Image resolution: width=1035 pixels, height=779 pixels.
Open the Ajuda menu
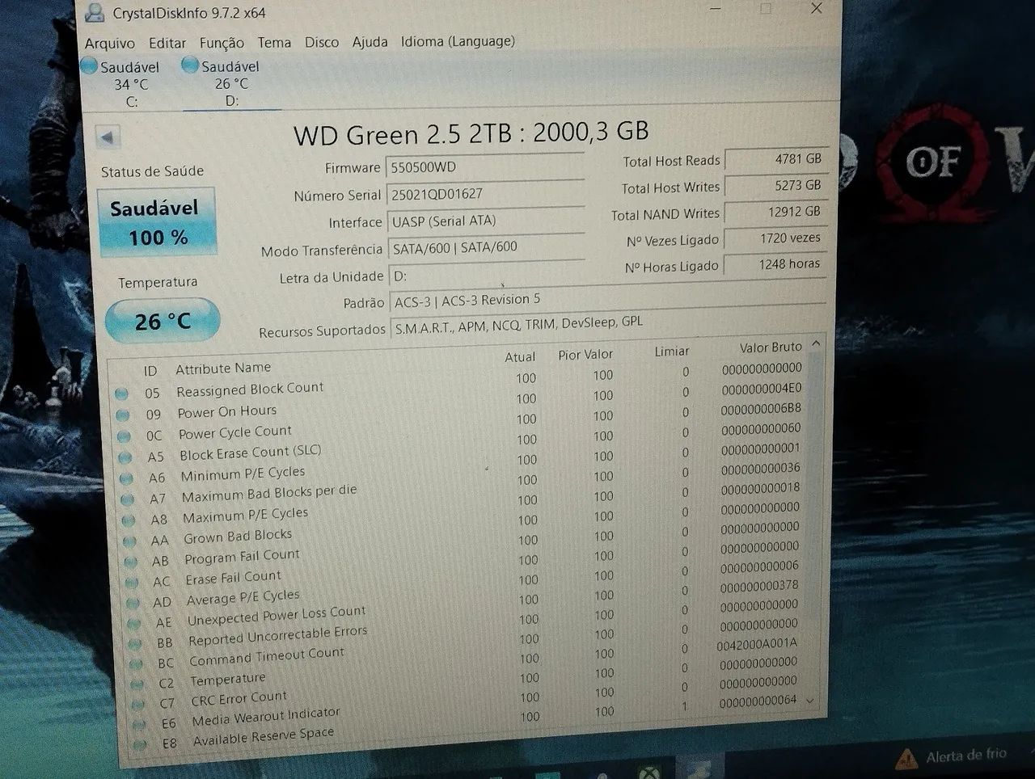pyautogui.click(x=370, y=42)
